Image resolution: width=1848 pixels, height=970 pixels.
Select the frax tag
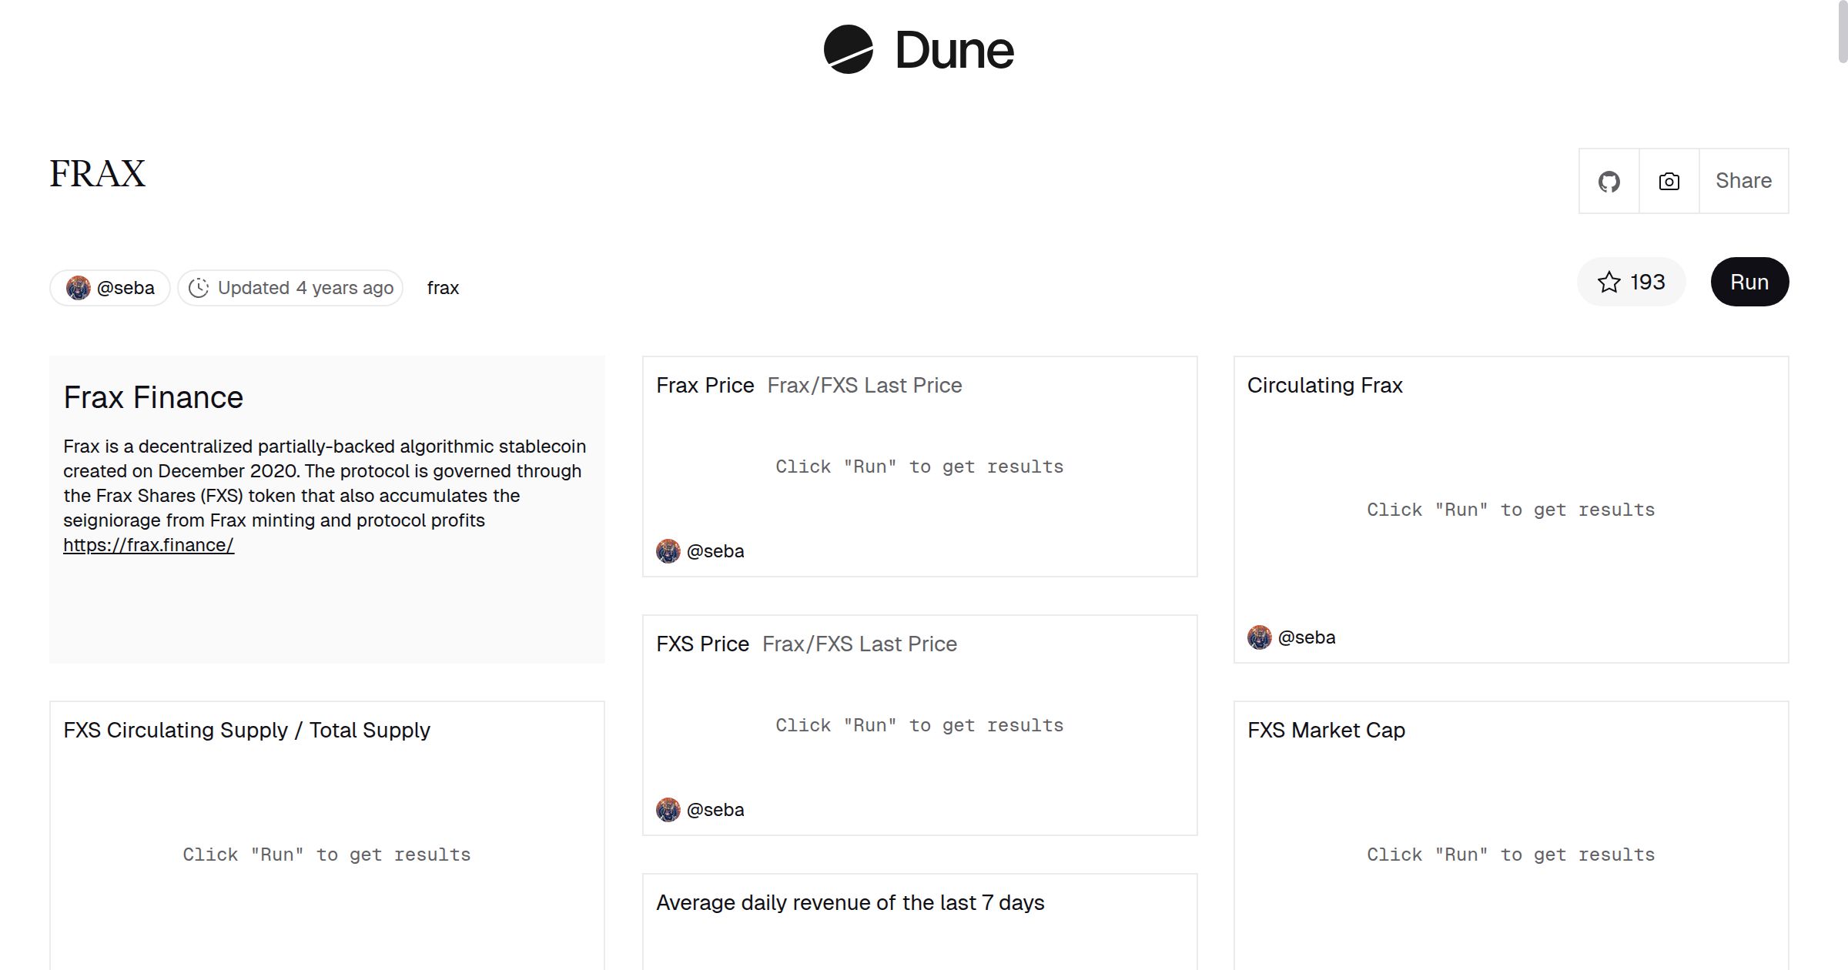point(443,288)
